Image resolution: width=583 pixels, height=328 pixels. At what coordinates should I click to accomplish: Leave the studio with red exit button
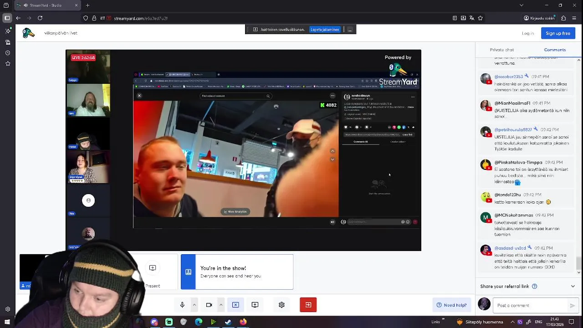(x=308, y=305)
